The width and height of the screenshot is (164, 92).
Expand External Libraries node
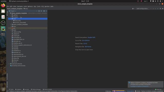pos(9,64)
